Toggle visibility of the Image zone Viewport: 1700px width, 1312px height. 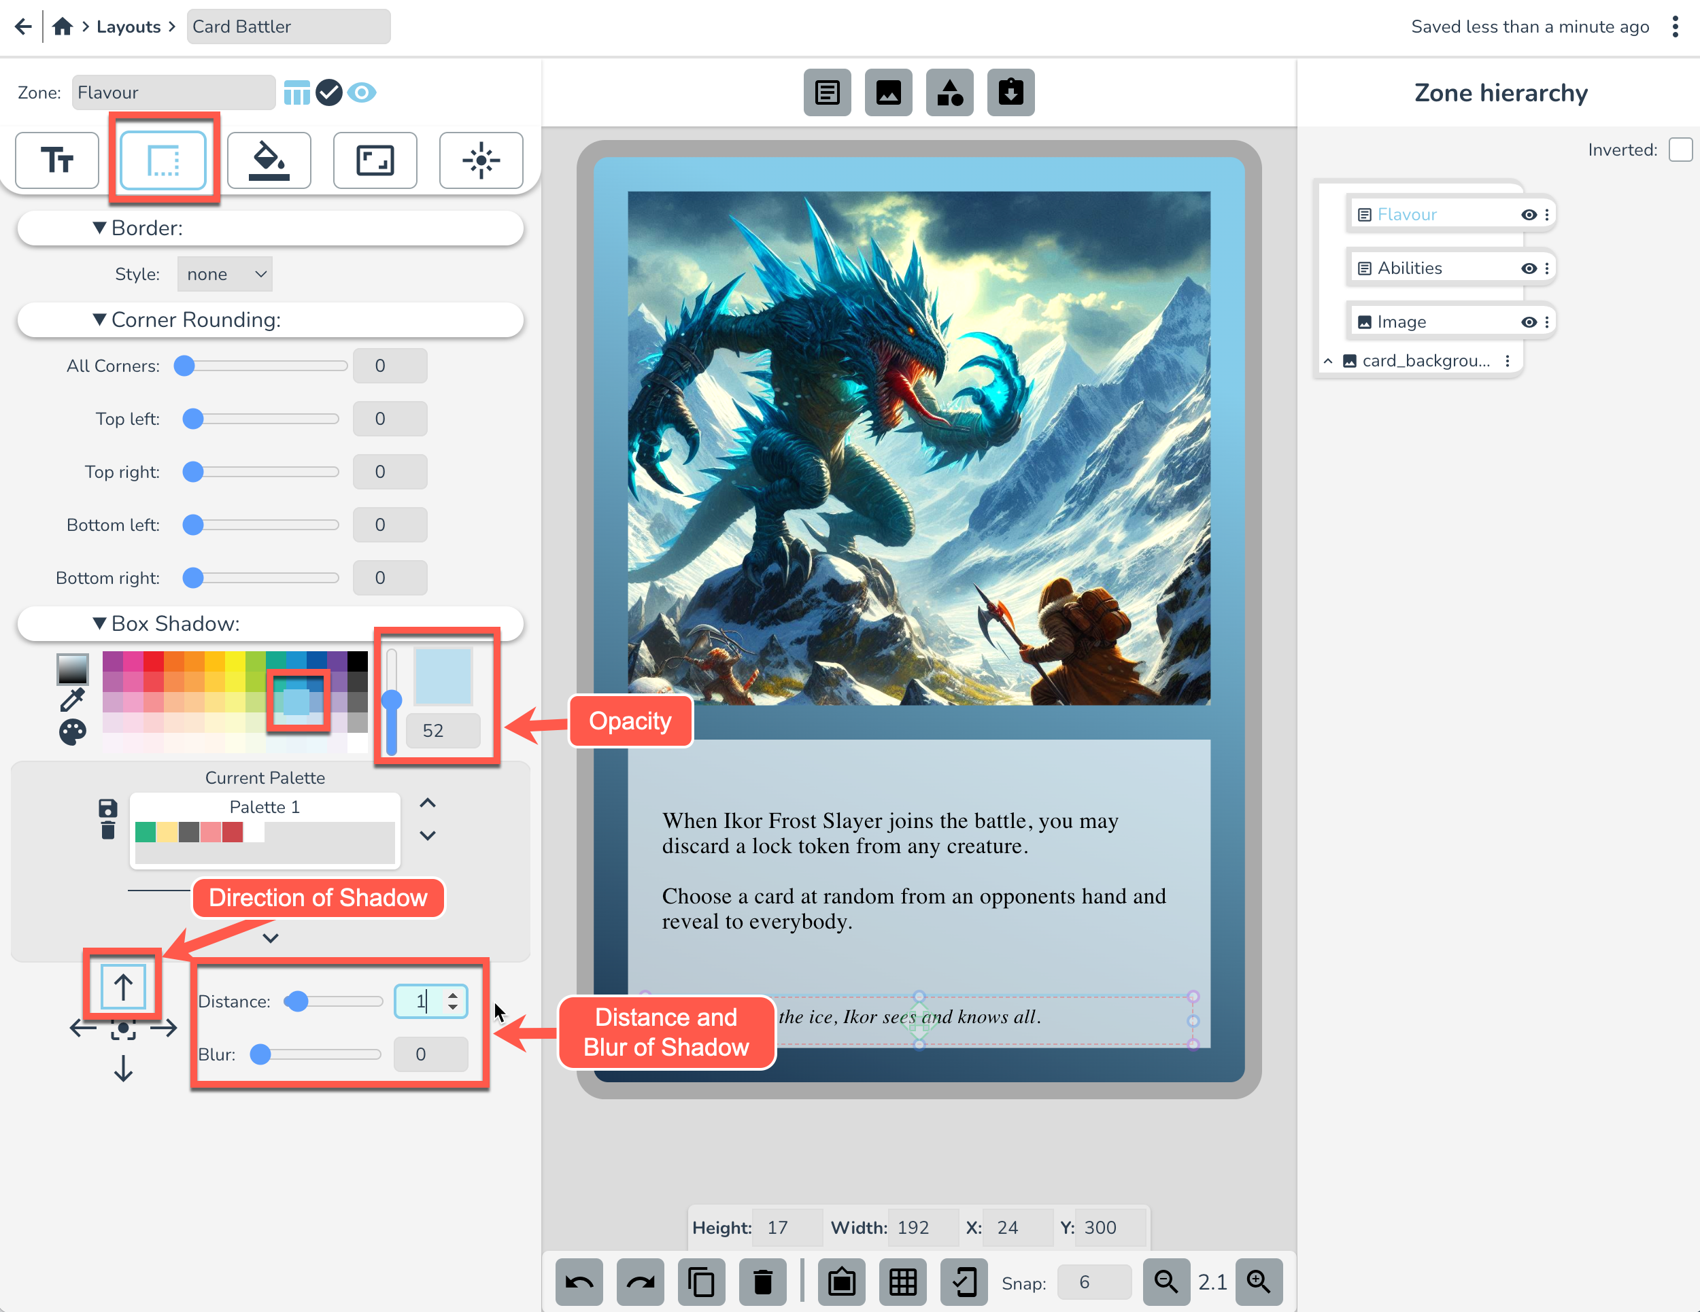tap(1528, 322)
